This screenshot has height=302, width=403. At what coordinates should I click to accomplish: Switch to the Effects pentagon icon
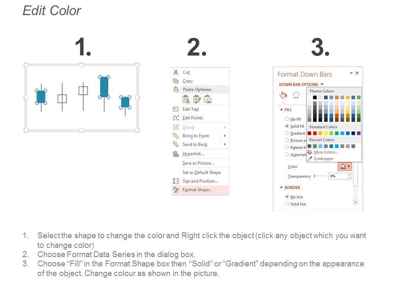[296, 95]
